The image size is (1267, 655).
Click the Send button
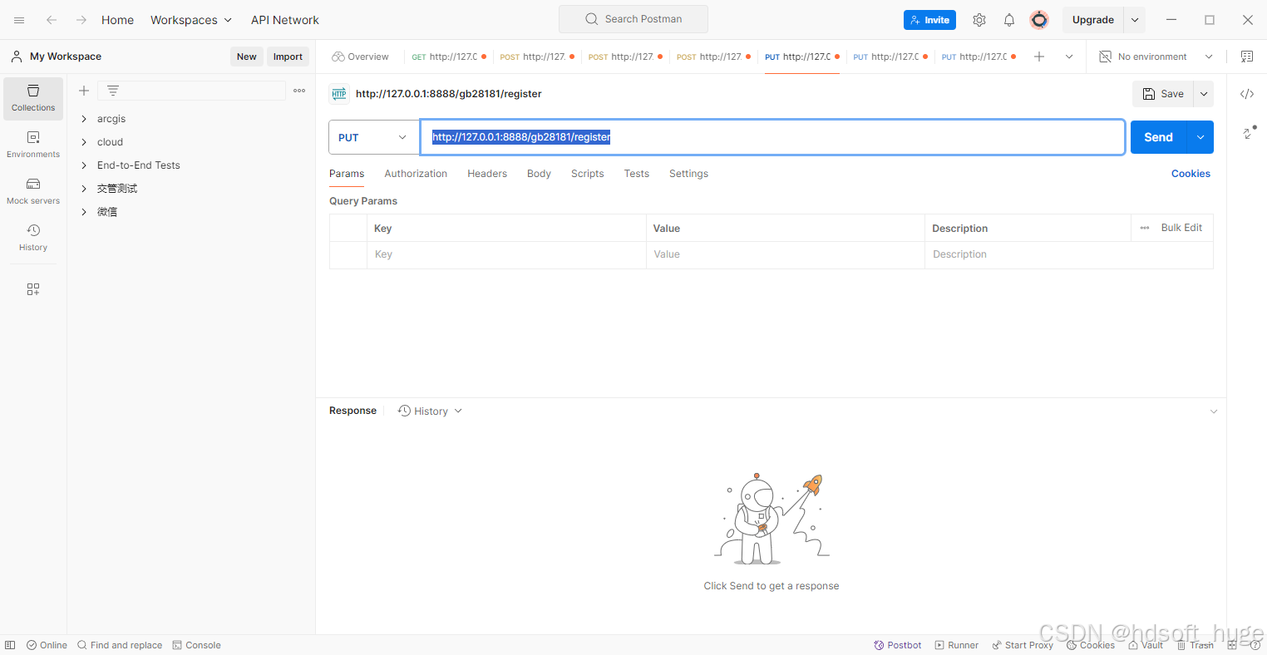1158,137
